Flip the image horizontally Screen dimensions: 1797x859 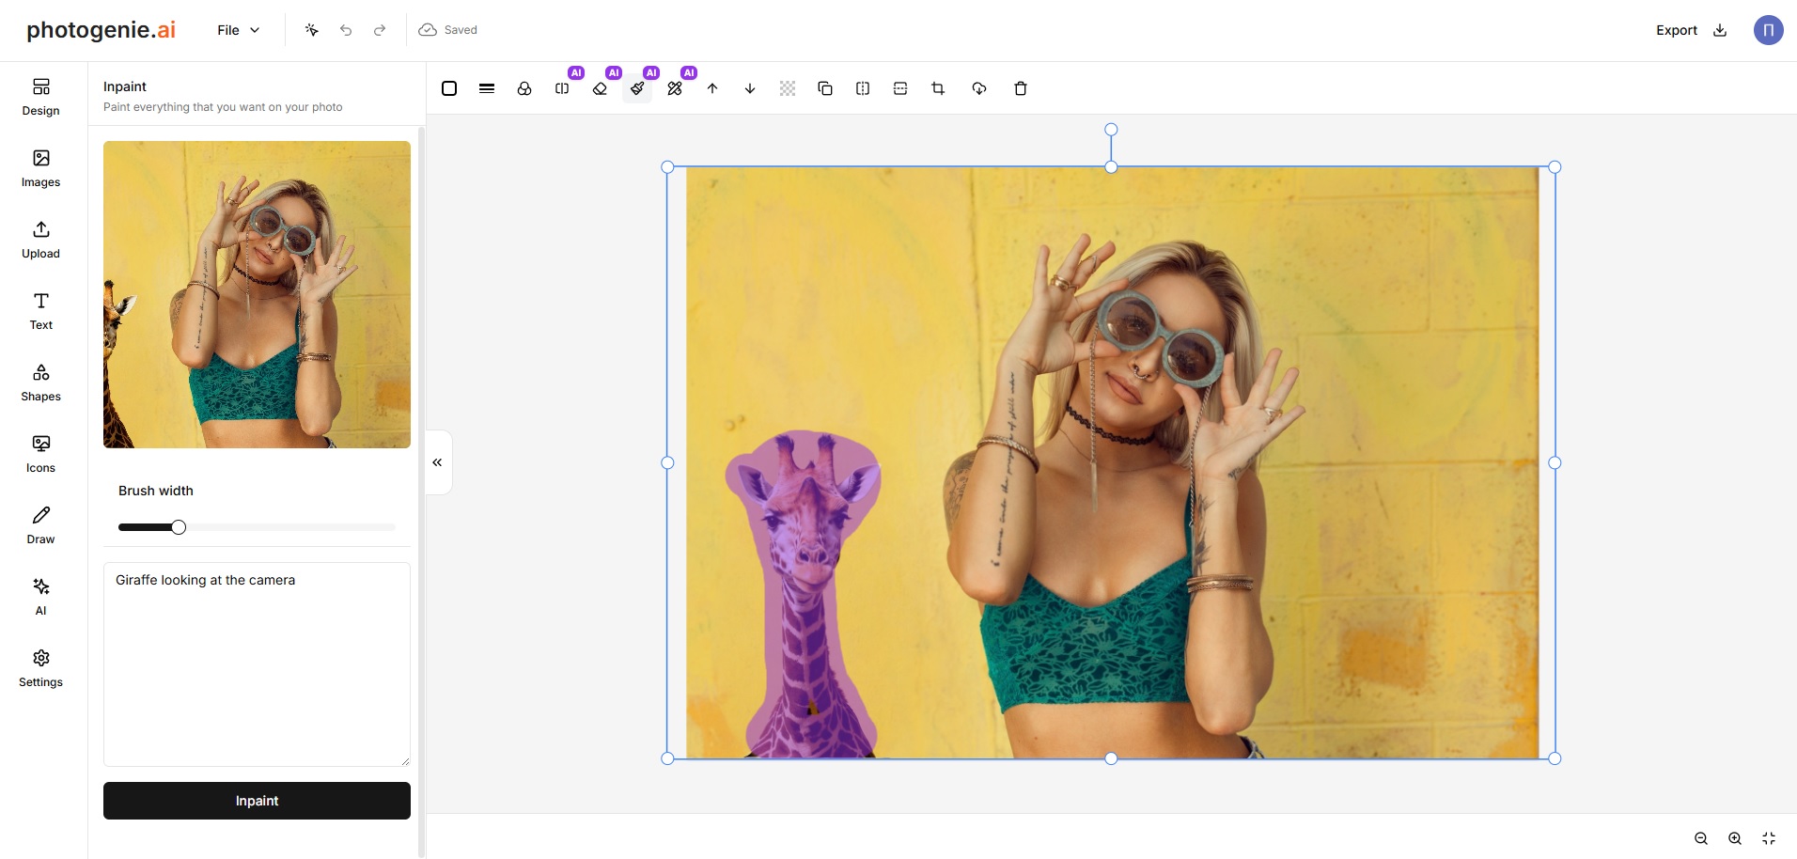tap(863, 88)
